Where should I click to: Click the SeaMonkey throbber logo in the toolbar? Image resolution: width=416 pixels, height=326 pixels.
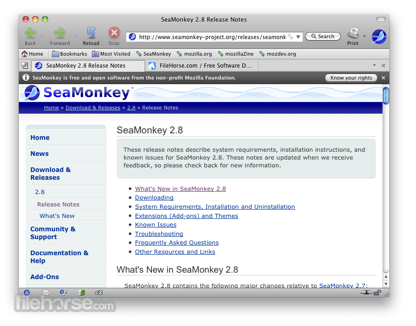point(379,37)
